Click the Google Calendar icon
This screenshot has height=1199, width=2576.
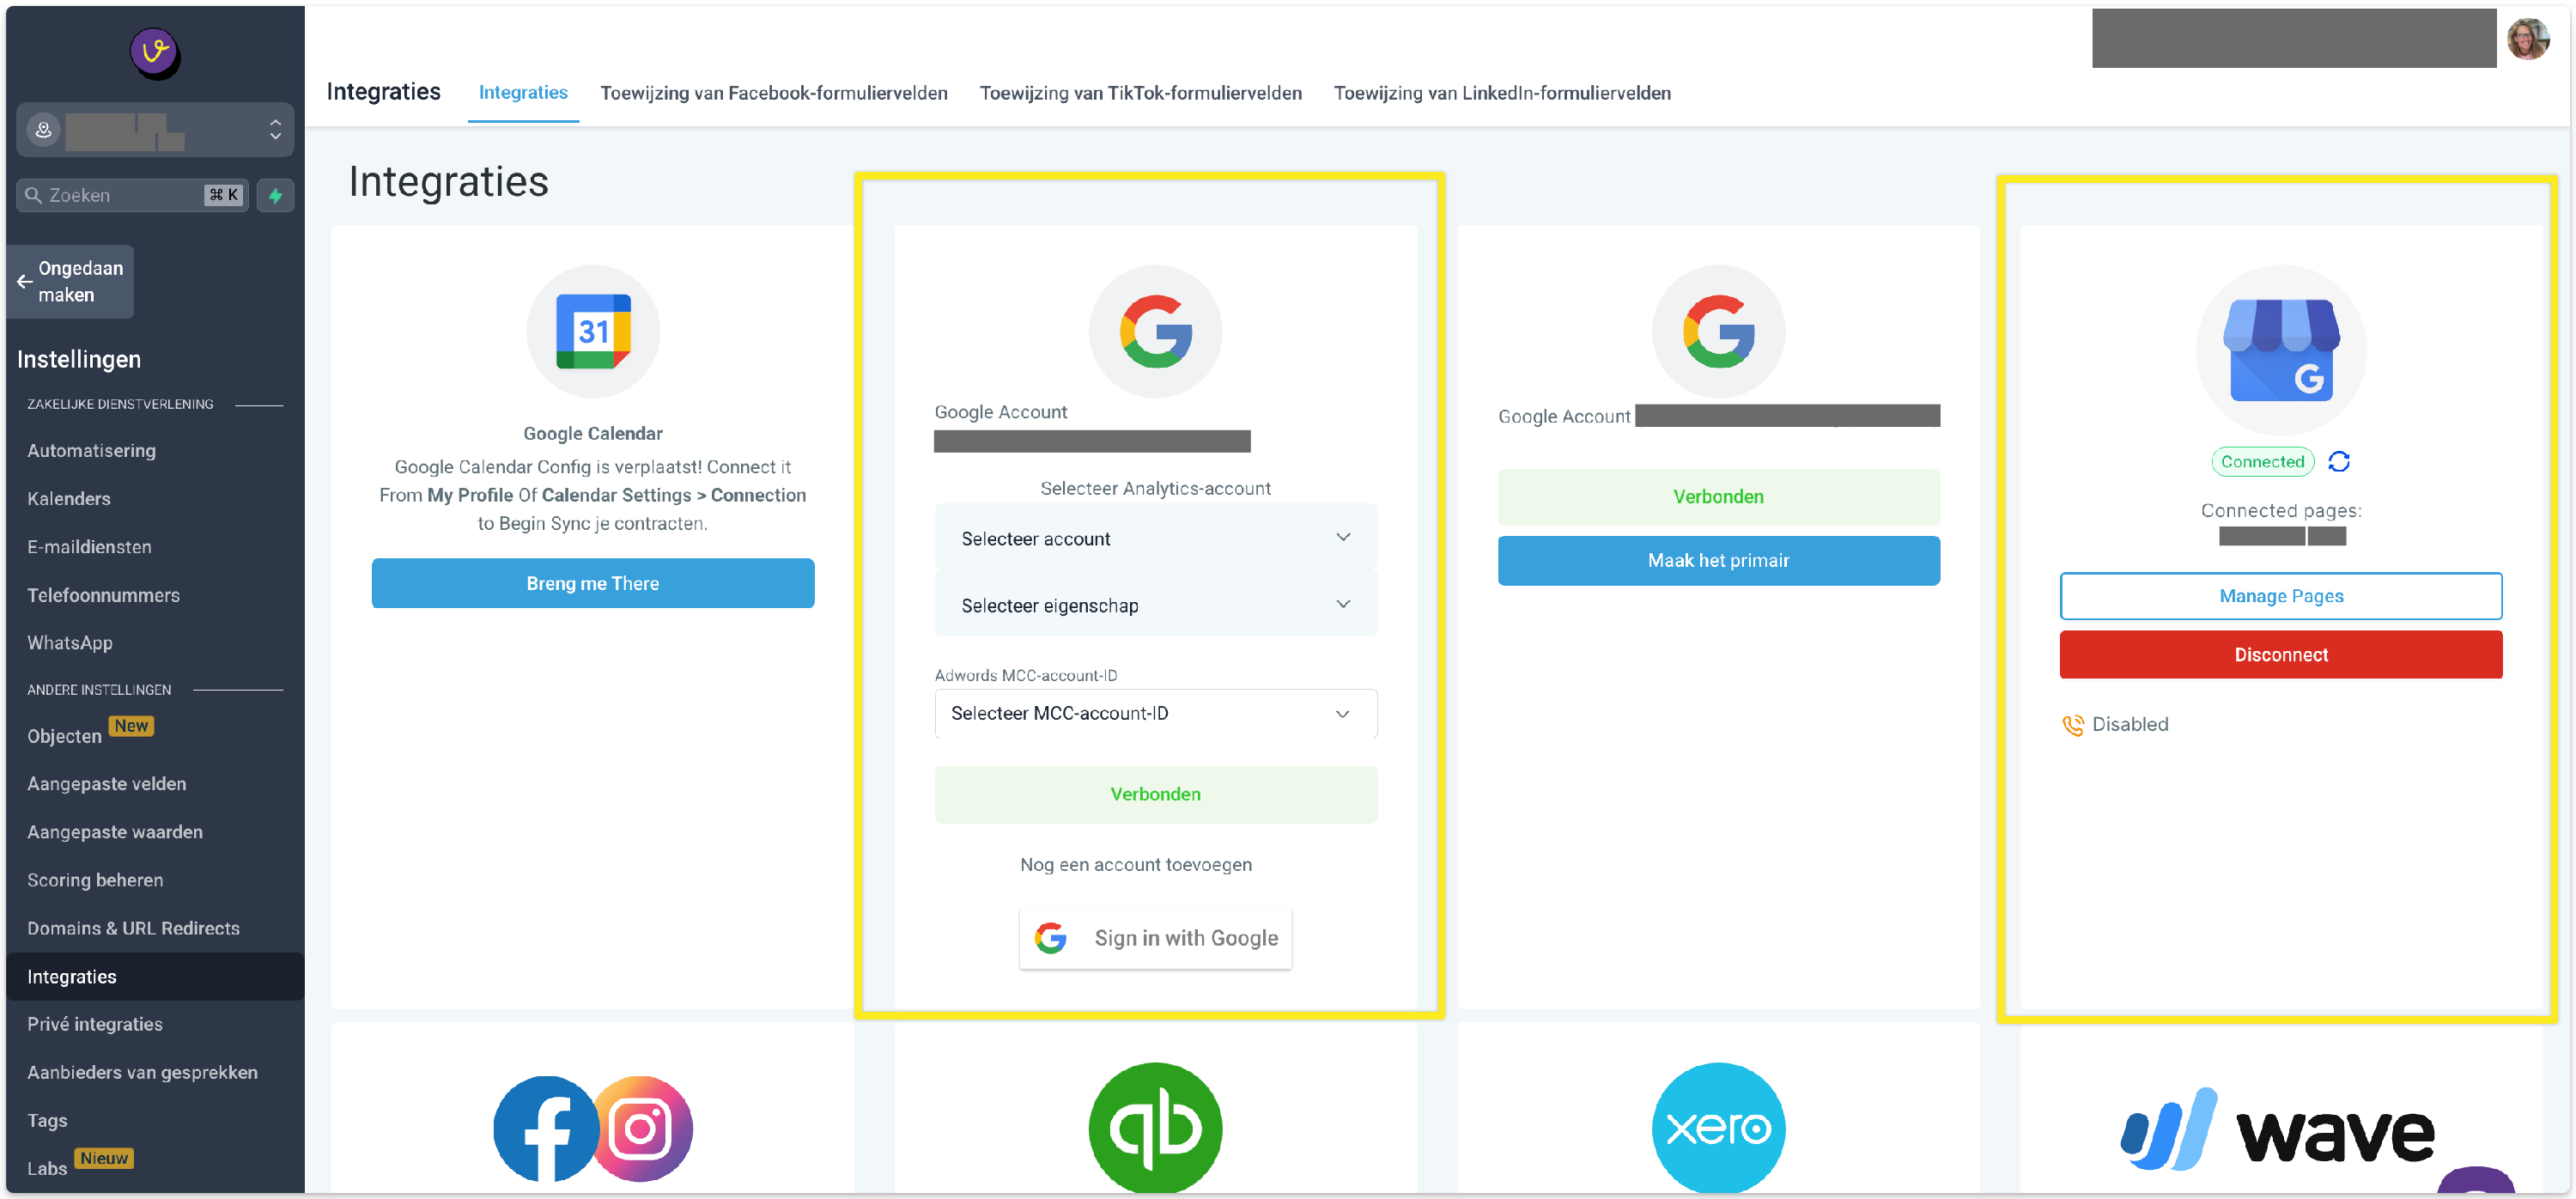(x=592, y=331)
